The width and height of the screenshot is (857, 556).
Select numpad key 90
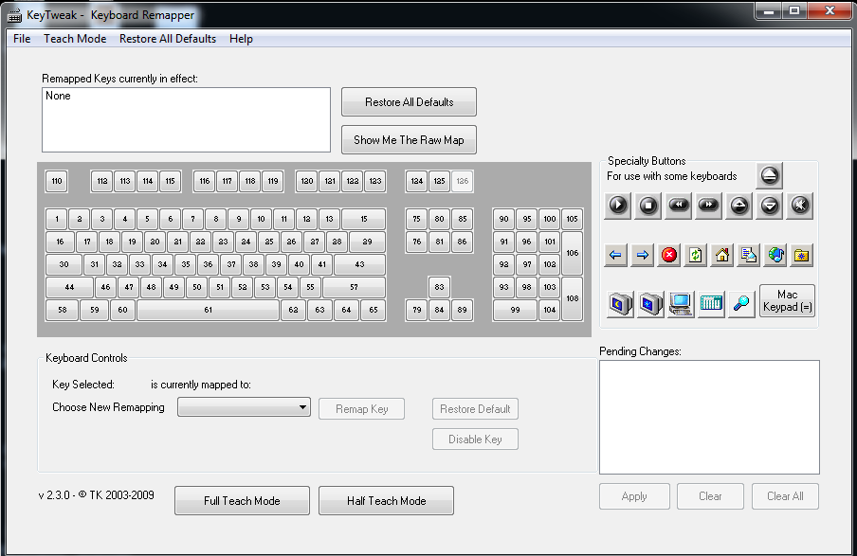(504, 219)
